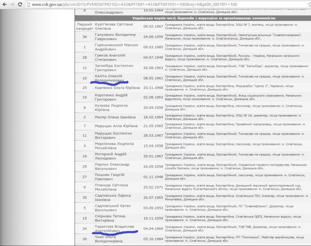
Task: Select the name "Тарактєєв Владислав Анатолійович"
Action: (x=114, y=229)
